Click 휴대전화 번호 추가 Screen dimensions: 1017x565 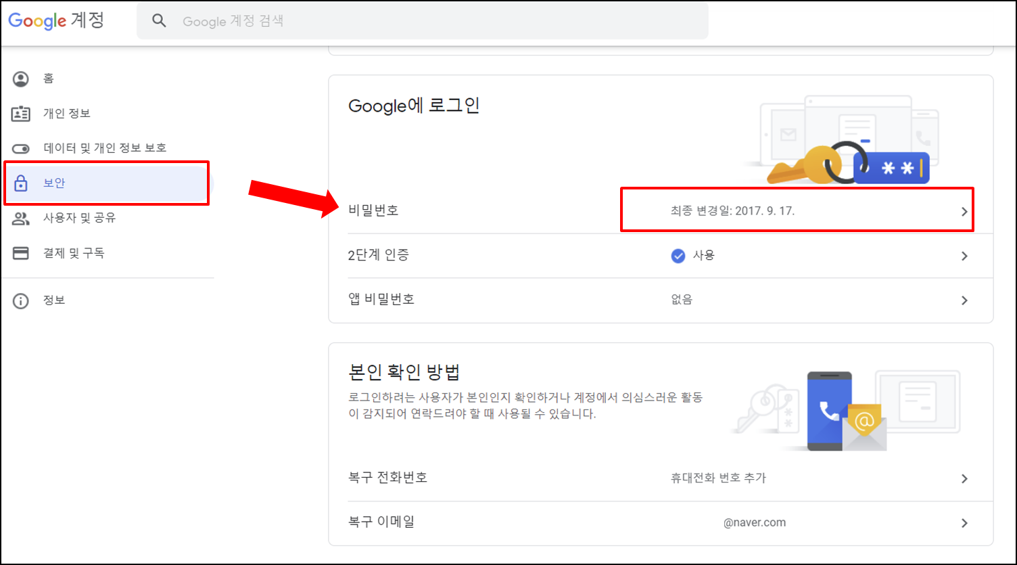click(x=718, y=478)
